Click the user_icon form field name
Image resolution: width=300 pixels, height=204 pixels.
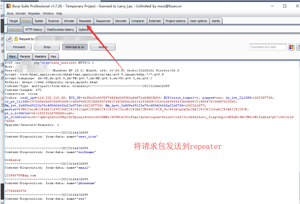pyautogui.click(x=87, y=136)
